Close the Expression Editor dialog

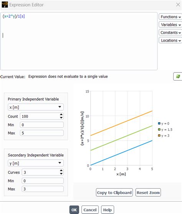coord(178,5)
